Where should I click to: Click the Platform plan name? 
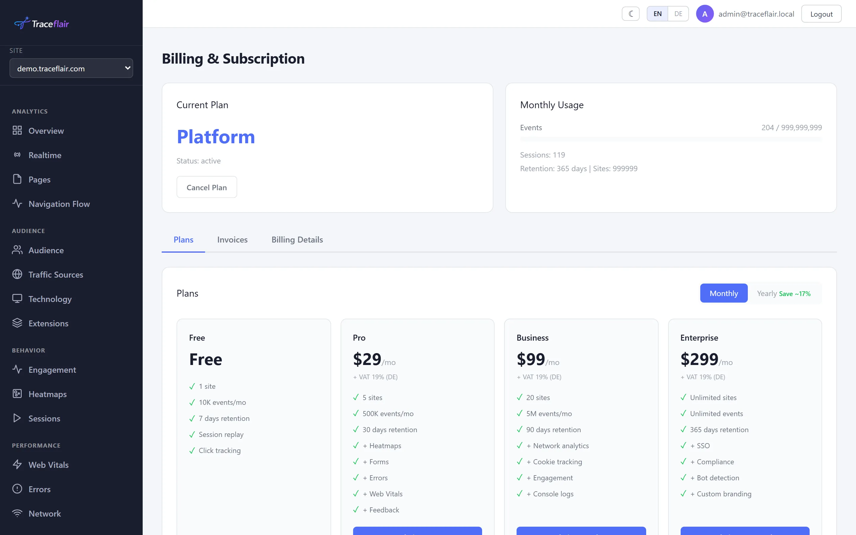coord(216,137)
